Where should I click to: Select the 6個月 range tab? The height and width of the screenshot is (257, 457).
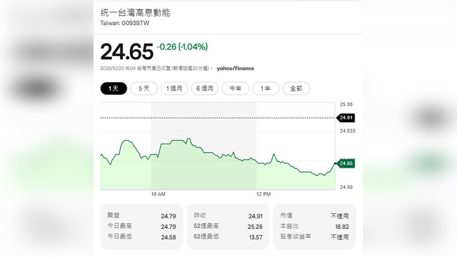[205, 89]
